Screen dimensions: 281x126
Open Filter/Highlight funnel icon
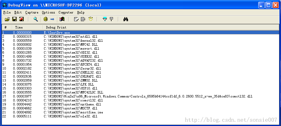(x=105, y=19)
